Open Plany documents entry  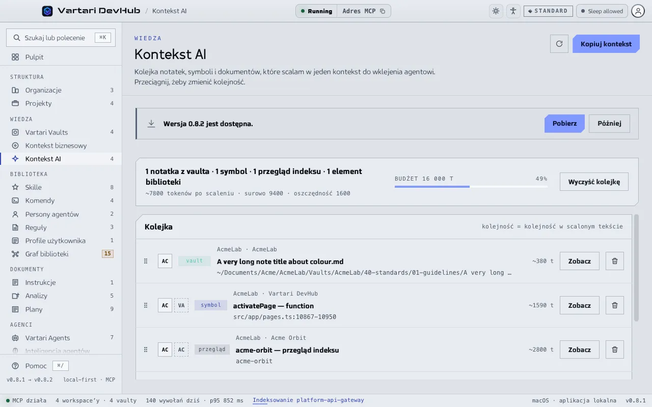(61, 309)
